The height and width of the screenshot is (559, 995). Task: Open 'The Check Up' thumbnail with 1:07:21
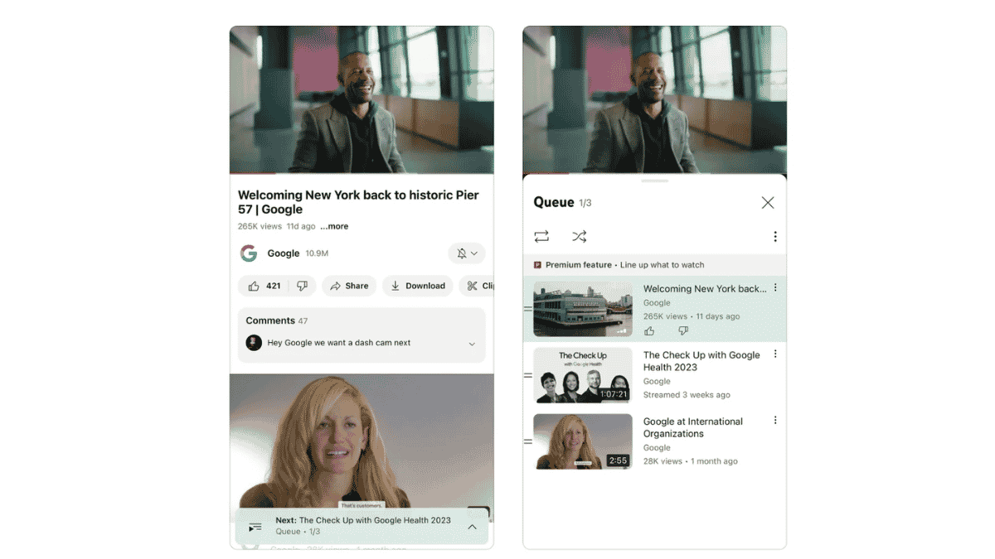coord(583,375)
